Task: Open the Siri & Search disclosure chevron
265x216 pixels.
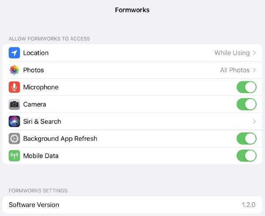Action: pyautogui.click(x=254, y=121)
